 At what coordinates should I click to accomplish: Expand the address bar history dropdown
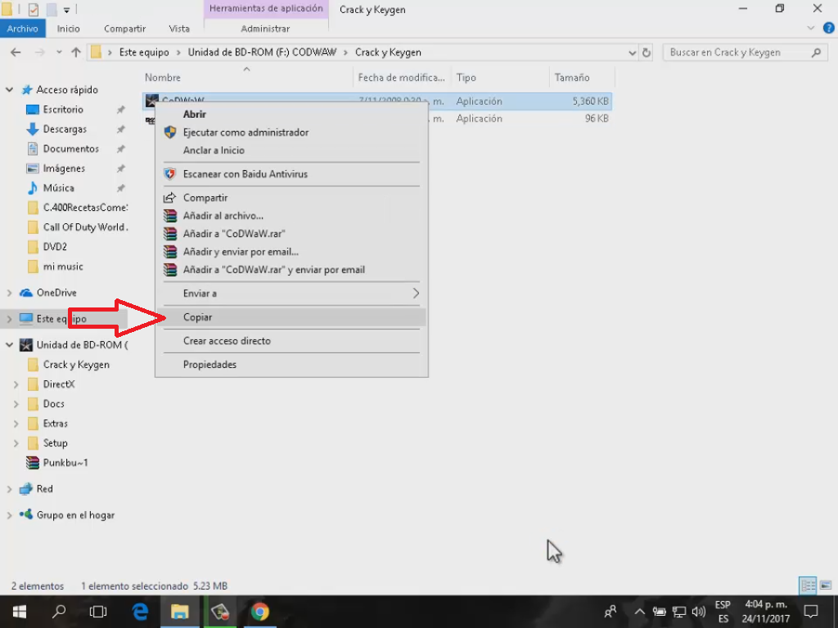tap(633, 52)
